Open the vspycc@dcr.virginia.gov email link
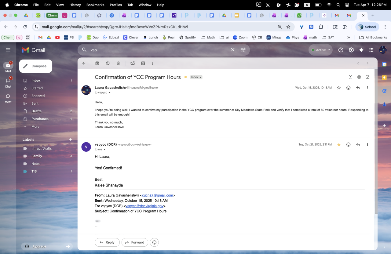The image size is (391, 254). click(x=145, y=206)
